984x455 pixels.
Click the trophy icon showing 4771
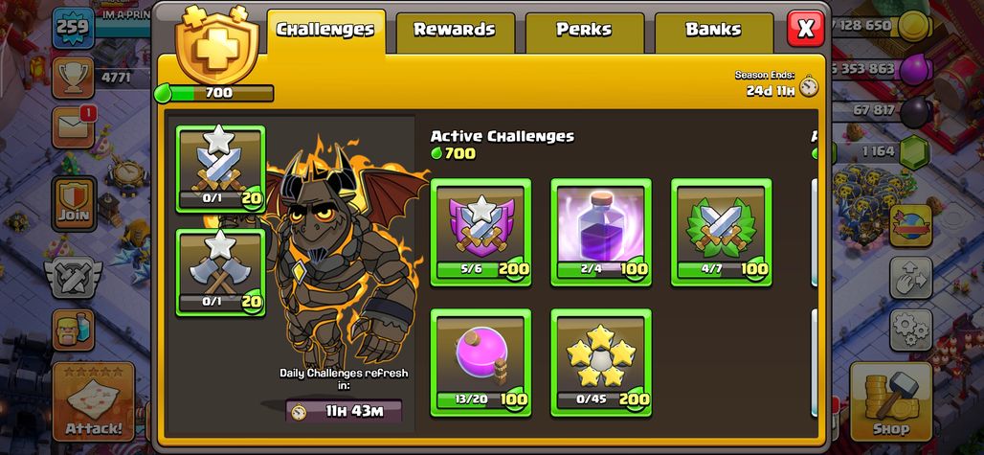point(74,78)
